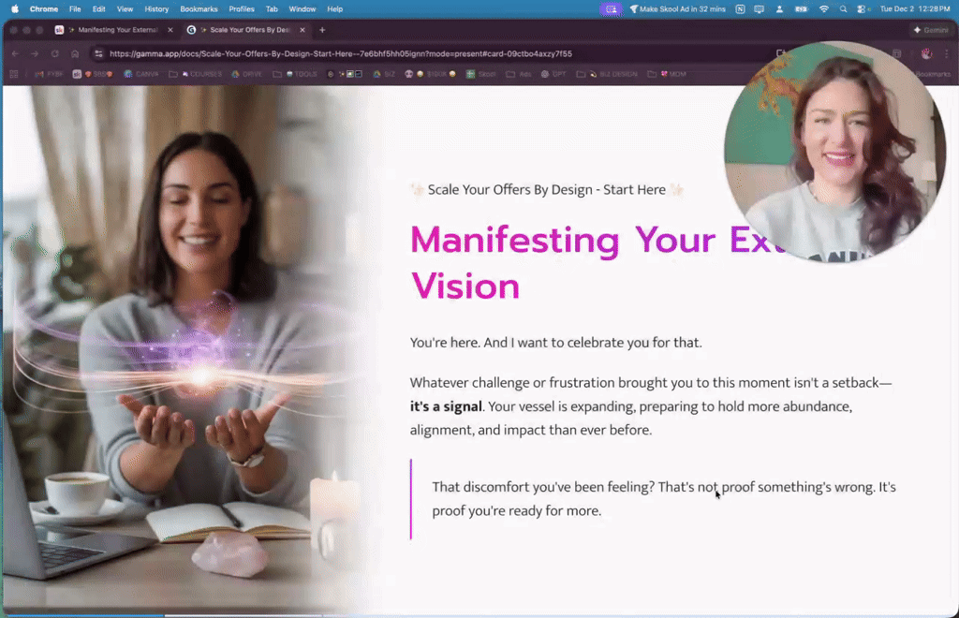Select the 'Scale Your Offers By Des' tab
Screen dimensions: 959x618
245,30
